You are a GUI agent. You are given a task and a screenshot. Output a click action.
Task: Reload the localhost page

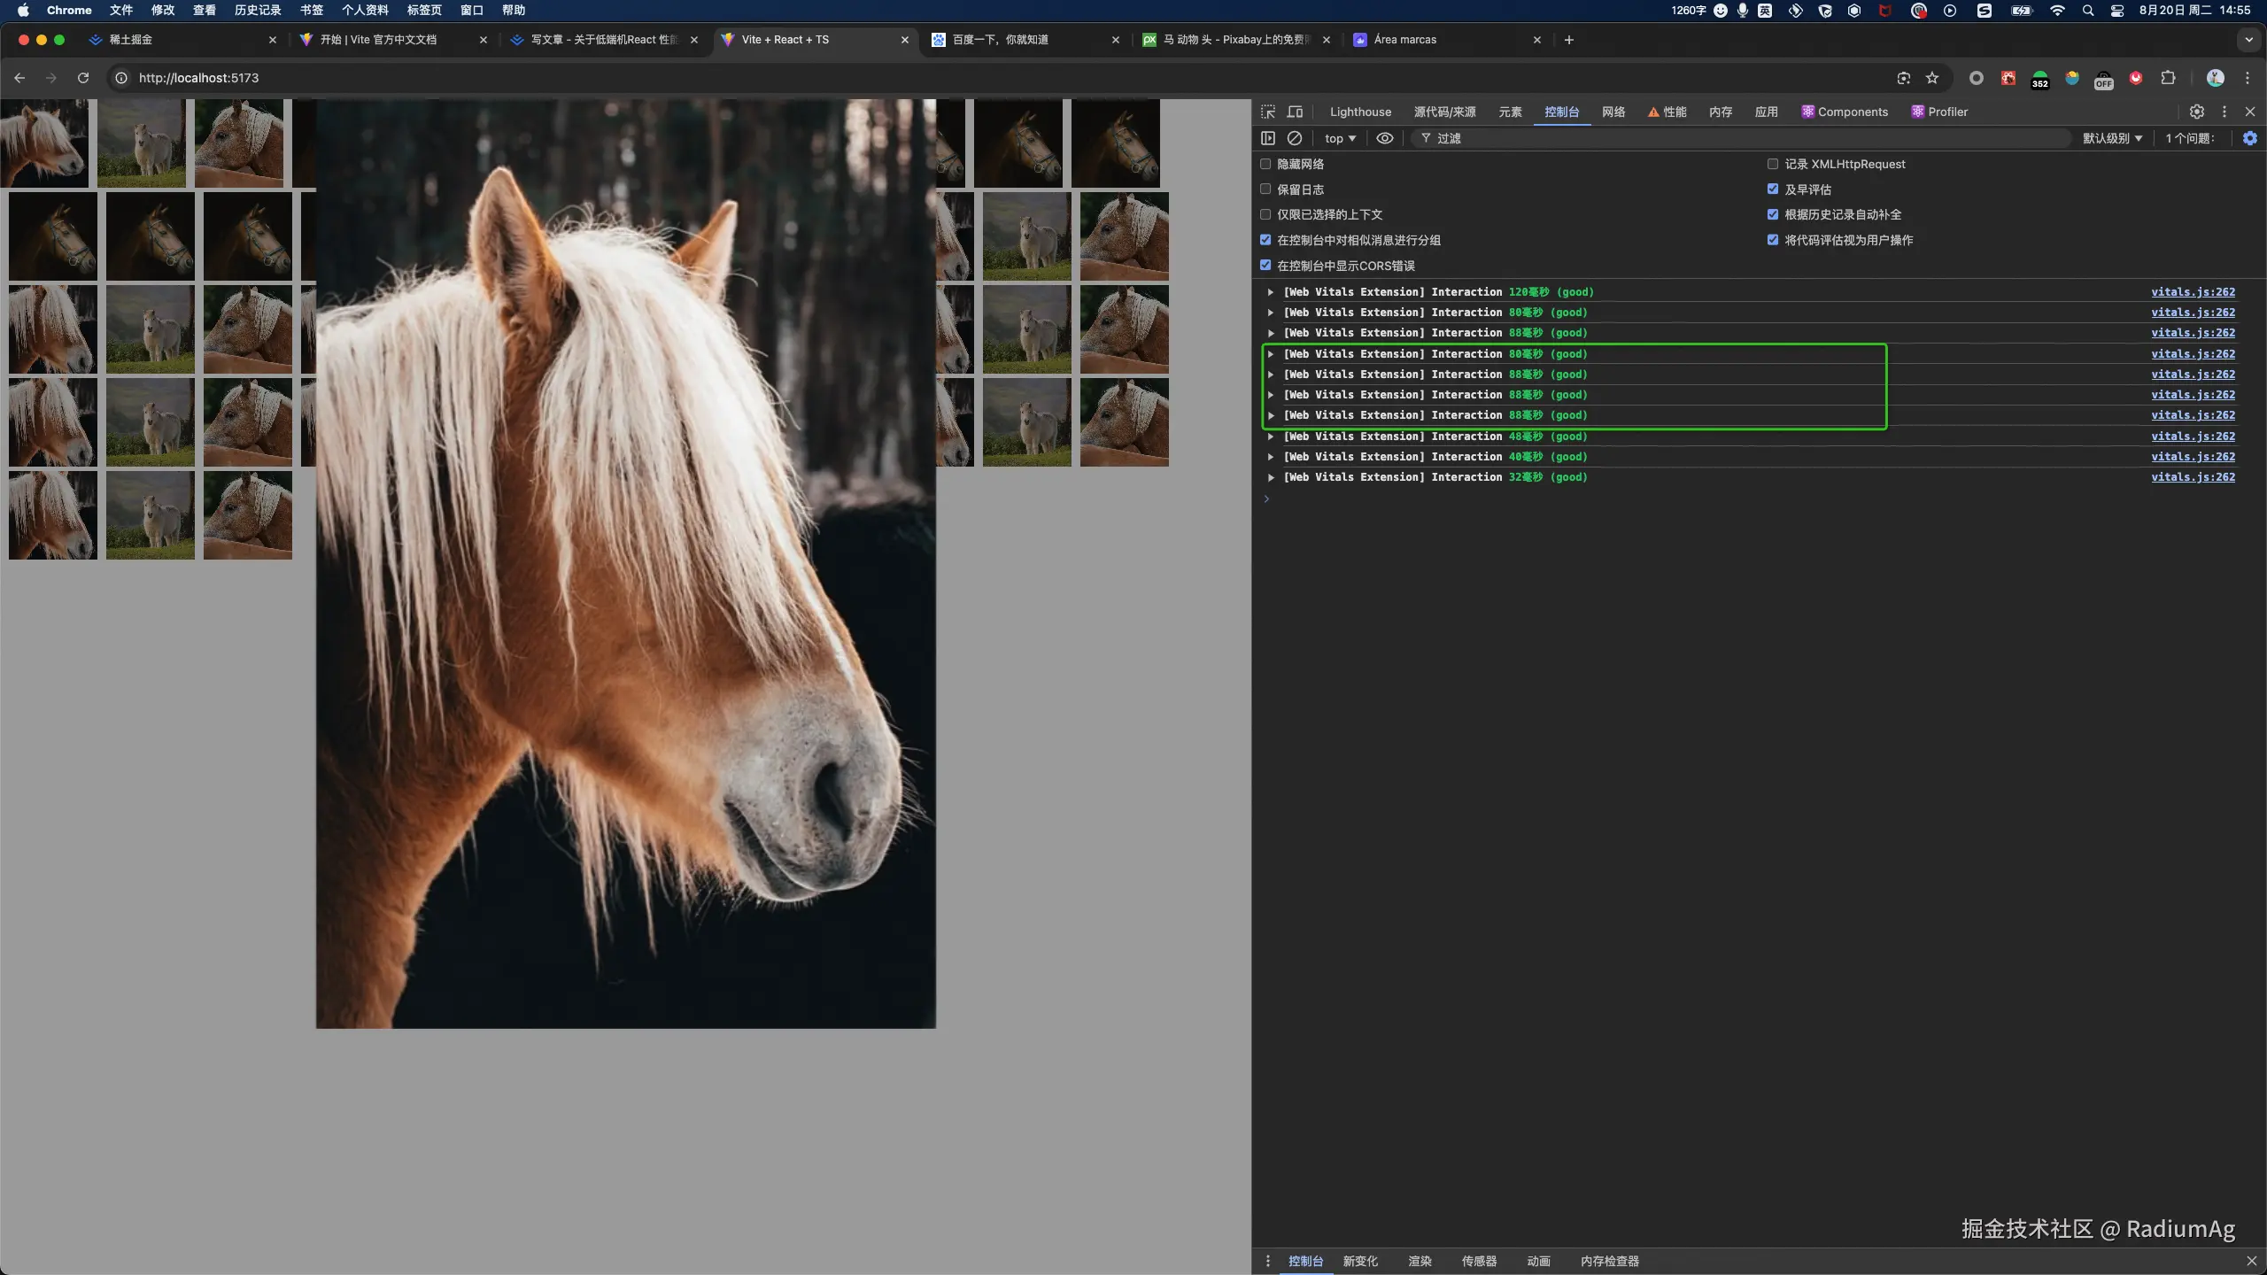(83, 78)
